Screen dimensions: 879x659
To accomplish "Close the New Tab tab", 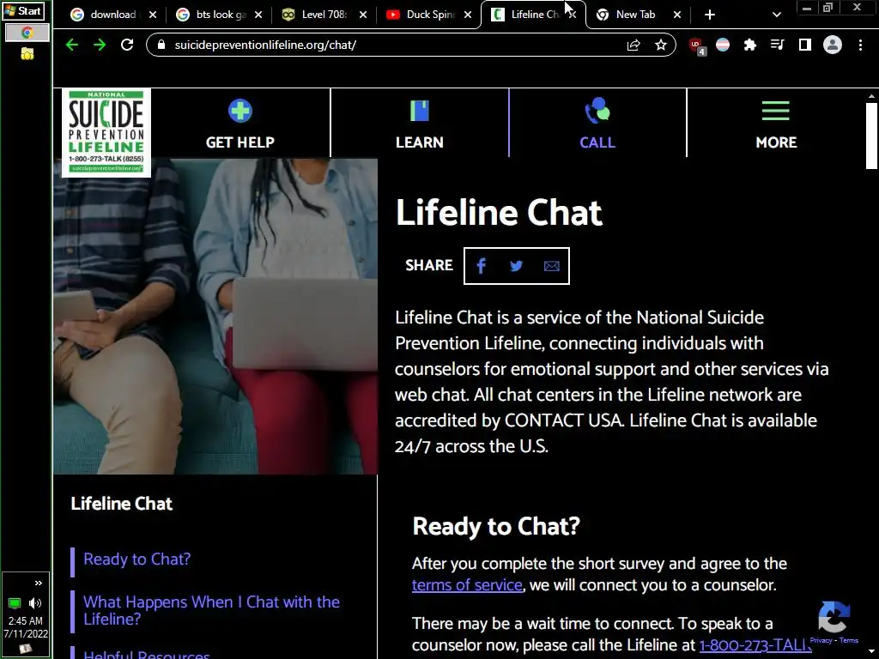I will [676, 15].
